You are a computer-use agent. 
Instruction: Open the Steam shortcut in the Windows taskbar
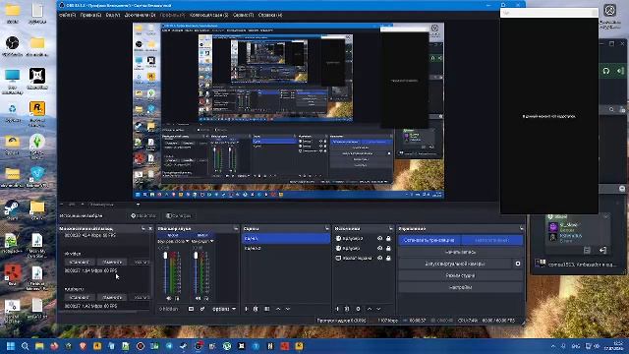184,346
